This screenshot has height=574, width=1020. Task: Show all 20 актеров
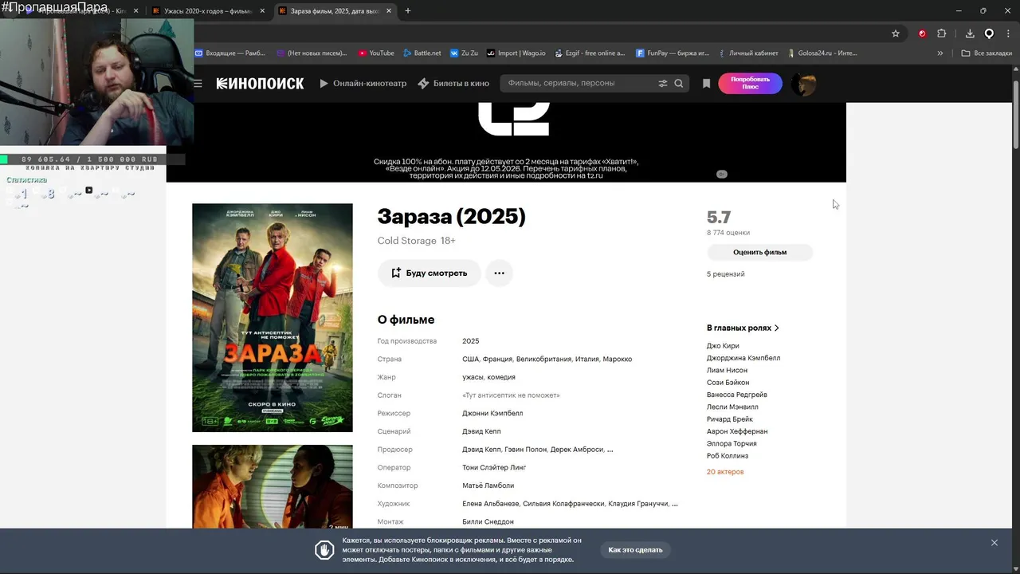(x=725, y=472)
